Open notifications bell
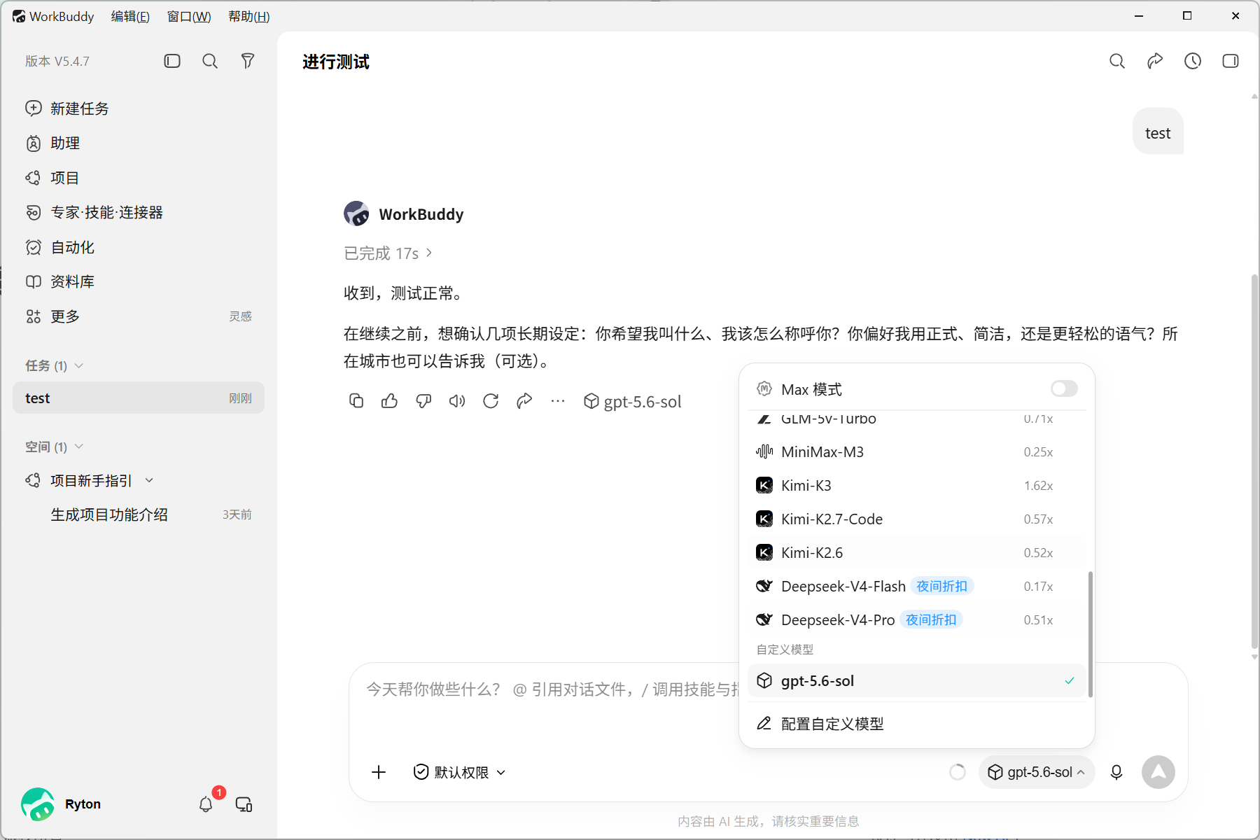 206,804
